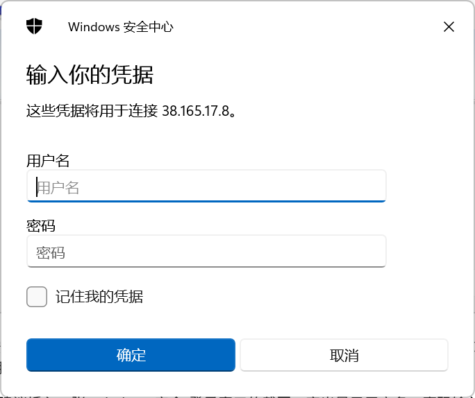This screenshot has width=475, height=398.
Task: Click the Windows Security shield icon
Action: click(x=34, y=27)
